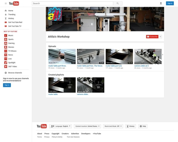Click the header Sign in button
The width and height of the screenshot is (178, 142).
coord(170,3)
